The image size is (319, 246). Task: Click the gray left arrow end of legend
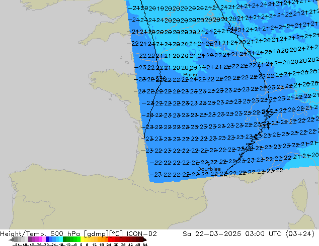12,239
